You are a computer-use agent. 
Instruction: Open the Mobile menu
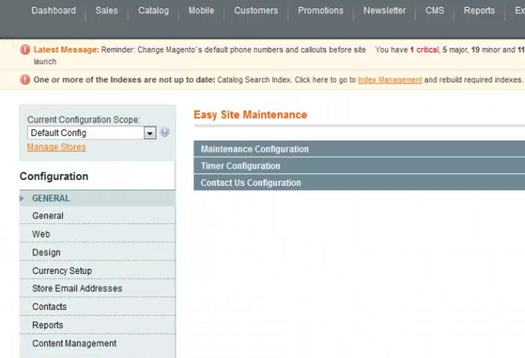201,11
